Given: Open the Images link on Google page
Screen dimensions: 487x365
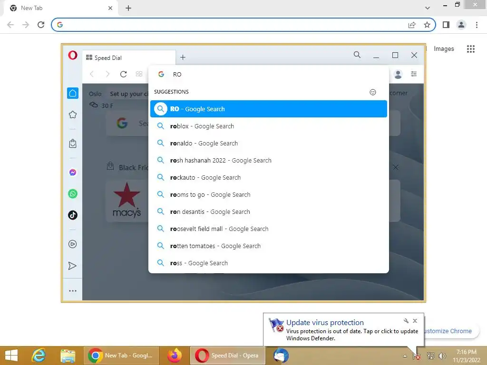Looking at the screenshot, I should pos(444,49).
